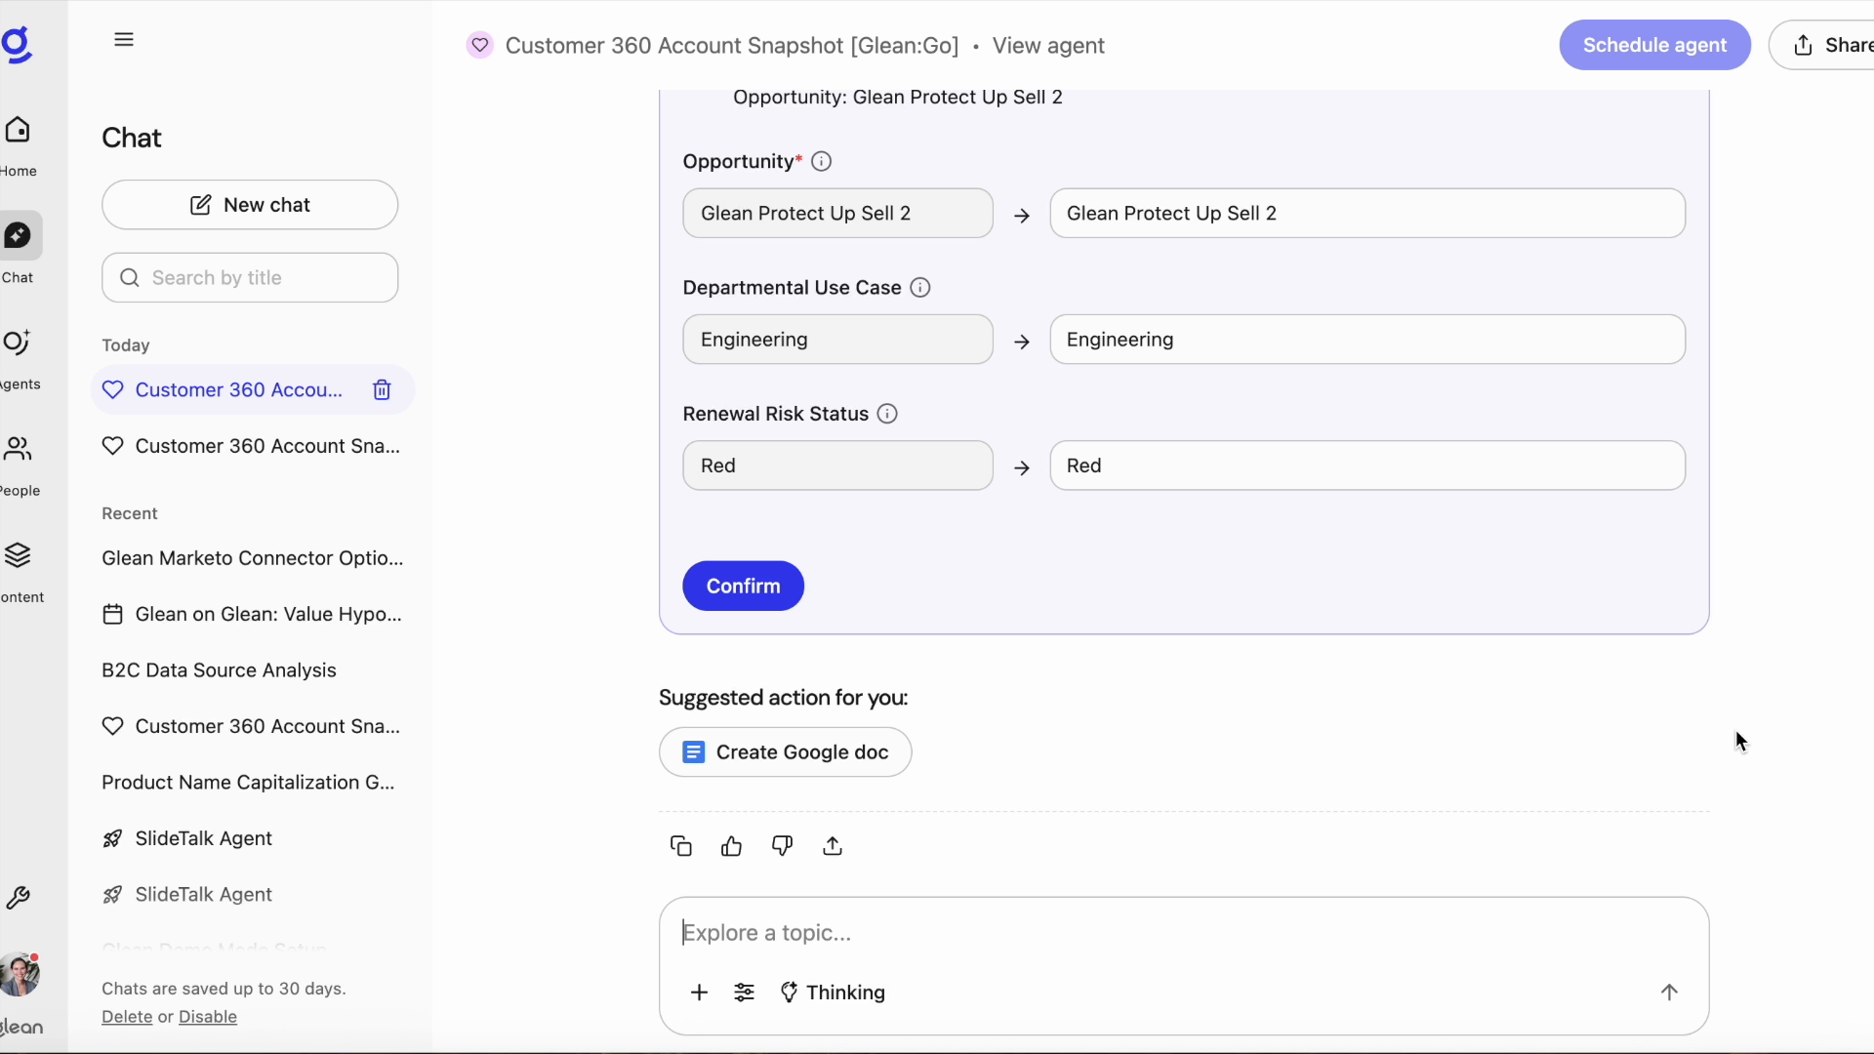
Task: Open the Renewal Risk Status info tooltip
Action: [887, 414]
